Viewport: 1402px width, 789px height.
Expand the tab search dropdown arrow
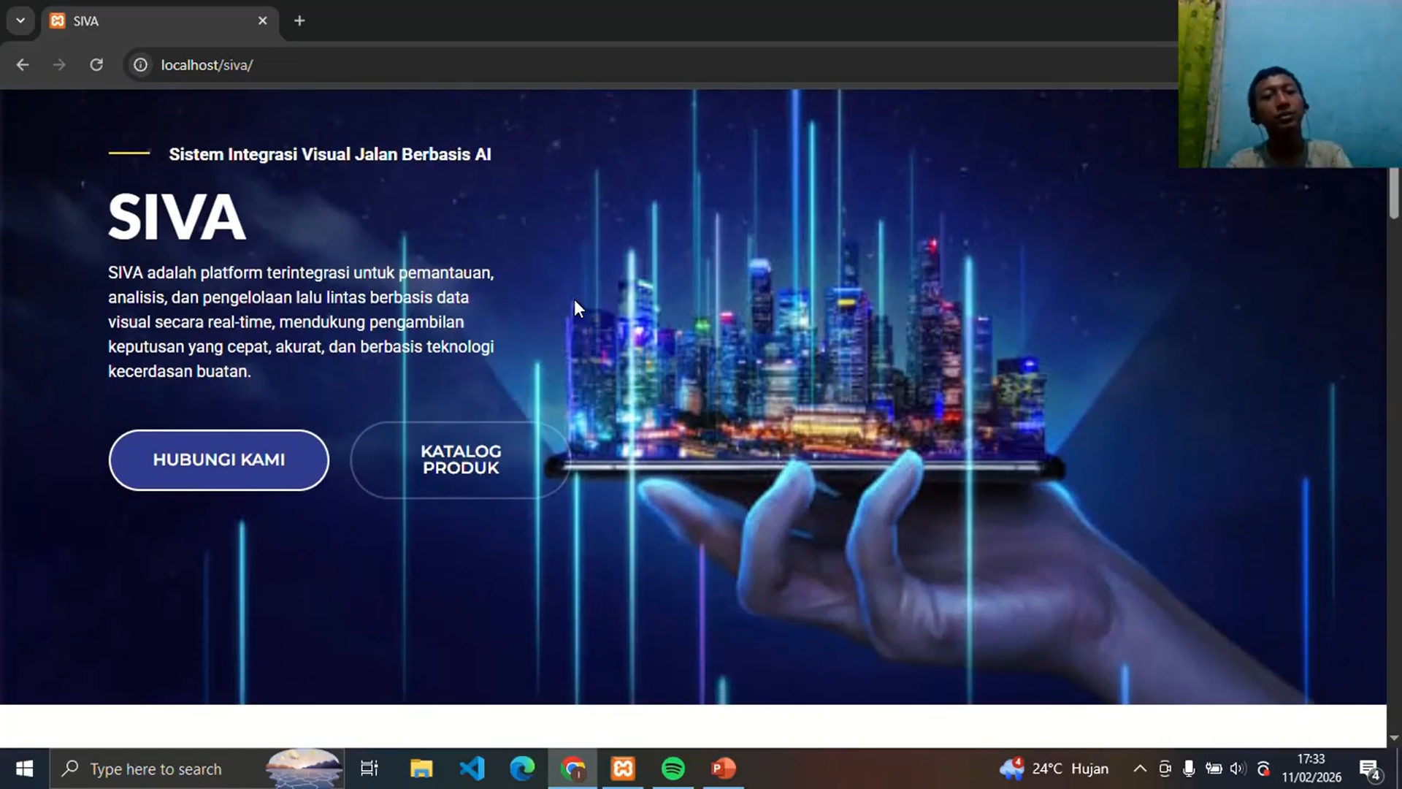point(20,21)
